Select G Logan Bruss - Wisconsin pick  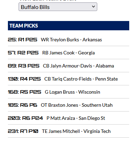tap(73, 92)
